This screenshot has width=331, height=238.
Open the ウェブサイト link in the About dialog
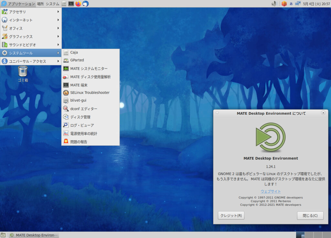pos(271,191)
